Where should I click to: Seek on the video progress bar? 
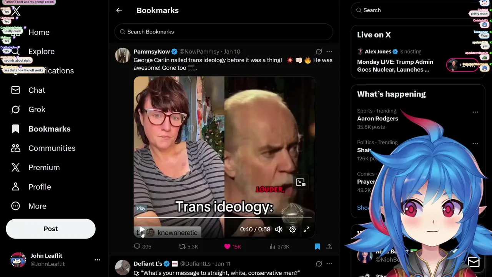224,218
